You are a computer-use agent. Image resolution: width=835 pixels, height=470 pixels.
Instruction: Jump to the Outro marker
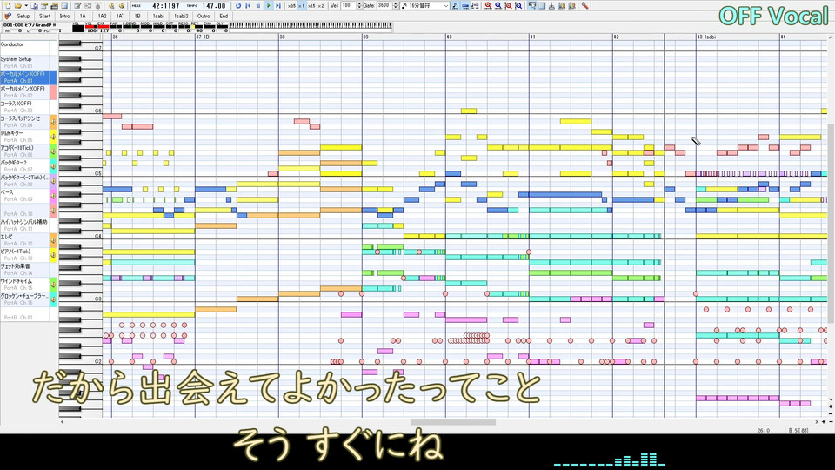click(x=204, y=16)
